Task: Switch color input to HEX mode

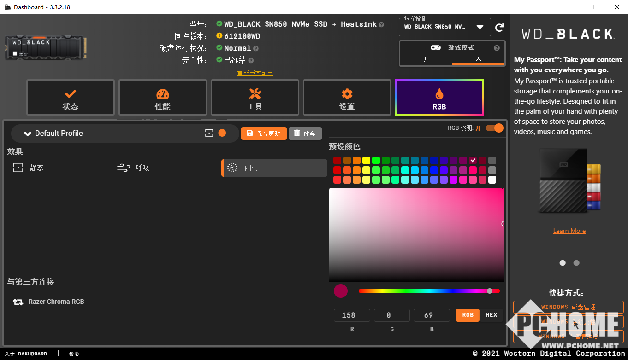Action: (x=492, y=315)
